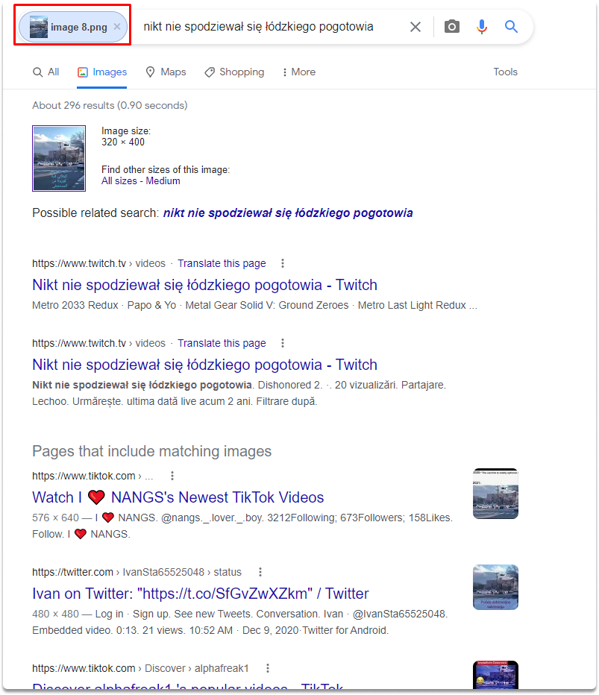Click the search by image camera icon
Image resolution: width=599 pixels, height=695 pixels.
coord(452,27)
